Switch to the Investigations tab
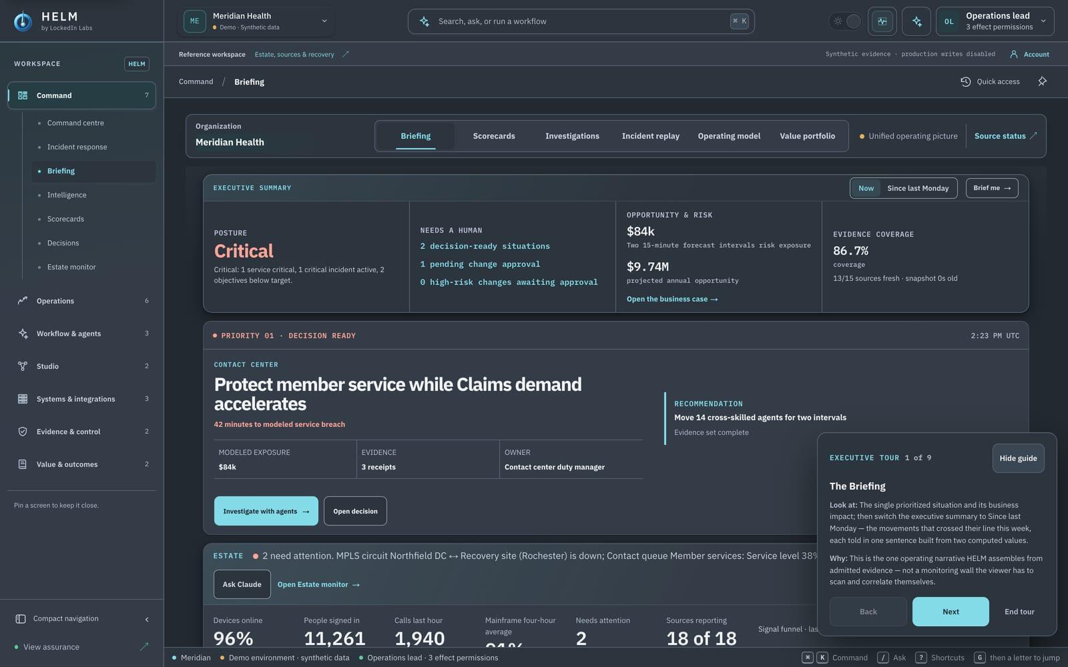 point(572,136)
